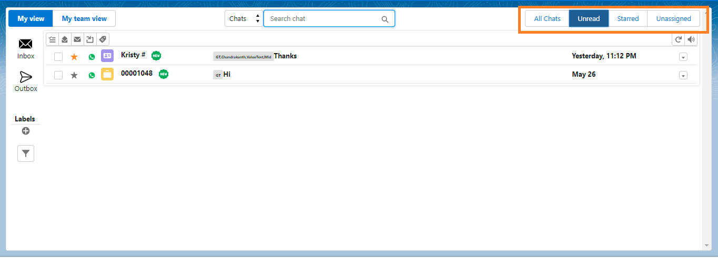Click the mark-as-unread closed envelope icon
The height and width of the screenshot is (258, 718).
pos(77,39)
